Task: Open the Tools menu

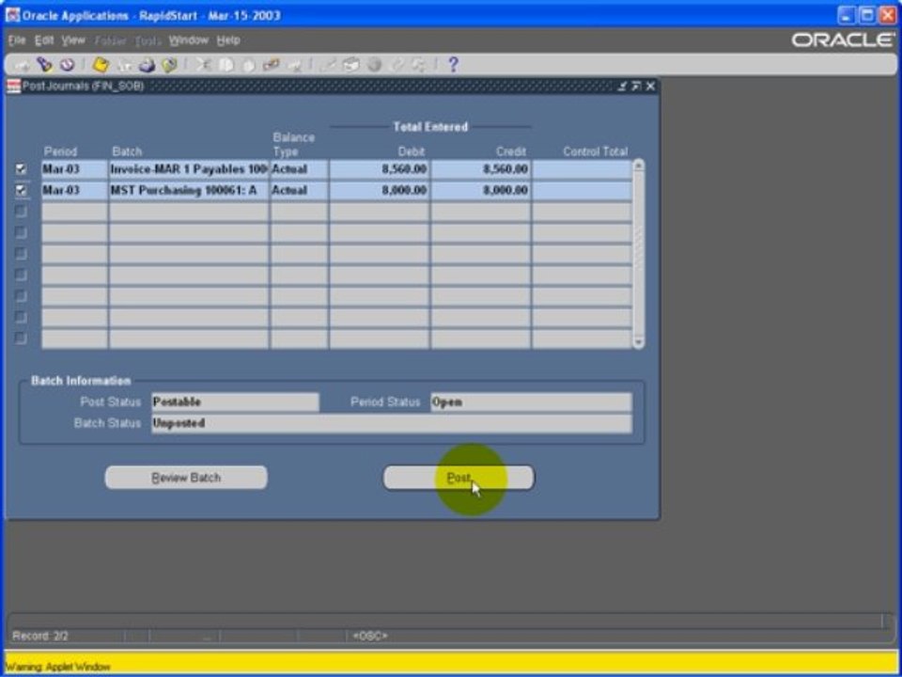Action: [148, 40]
